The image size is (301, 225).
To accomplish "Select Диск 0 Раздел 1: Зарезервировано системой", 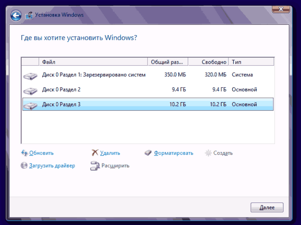I will coord(148,75).
